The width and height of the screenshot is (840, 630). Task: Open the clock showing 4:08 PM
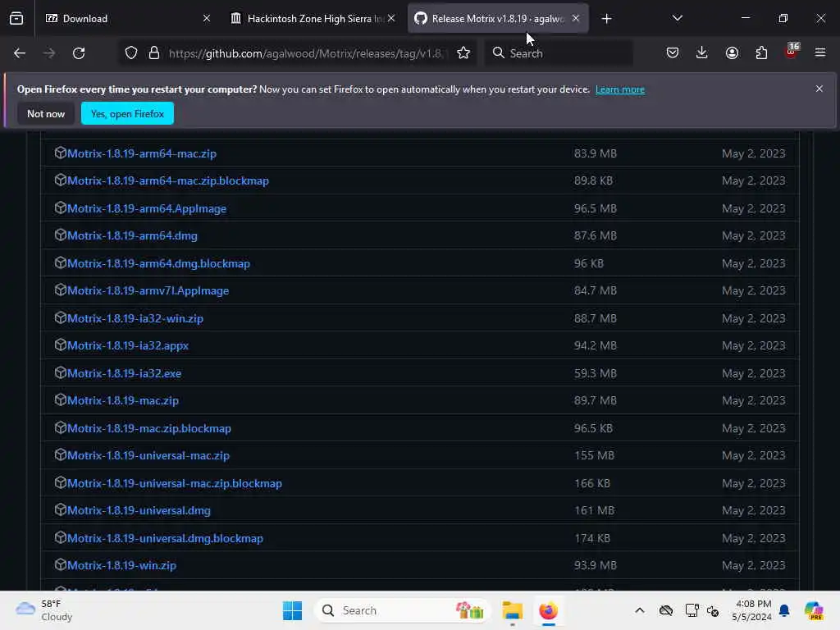(x=752, y=610)
